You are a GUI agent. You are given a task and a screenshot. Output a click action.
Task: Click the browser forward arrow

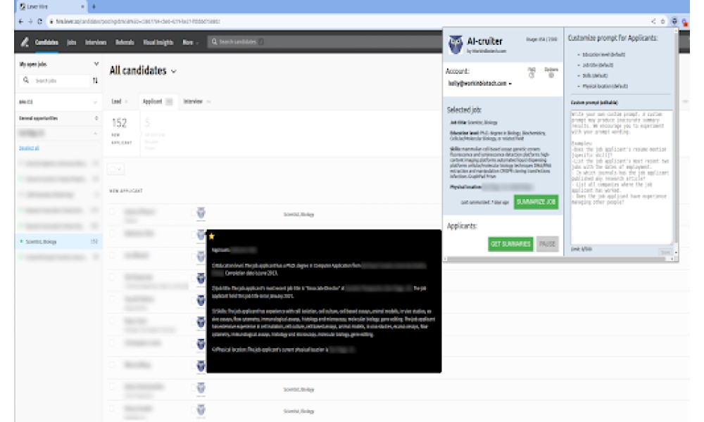pyautogui.click(x=30, y=22)
